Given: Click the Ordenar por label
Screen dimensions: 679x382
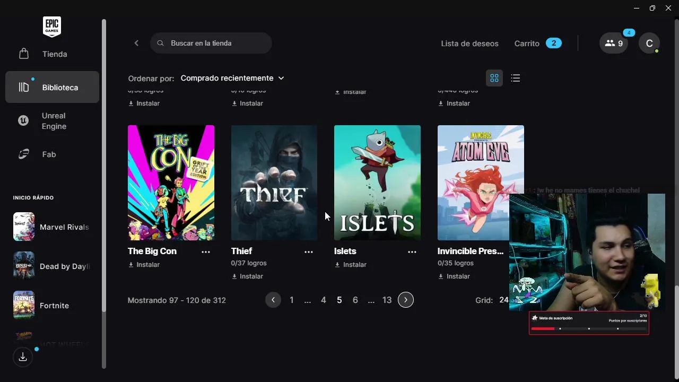Looking at the screenshot, I should pyautogui.click(x=151, y=79).
